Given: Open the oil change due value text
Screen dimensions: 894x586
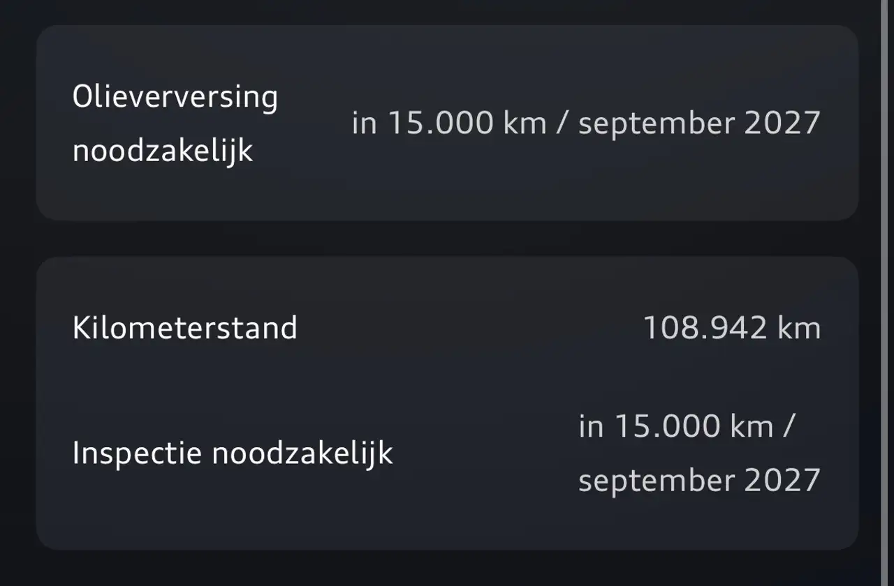Looking at the screenshot, I should coord(586,123).
